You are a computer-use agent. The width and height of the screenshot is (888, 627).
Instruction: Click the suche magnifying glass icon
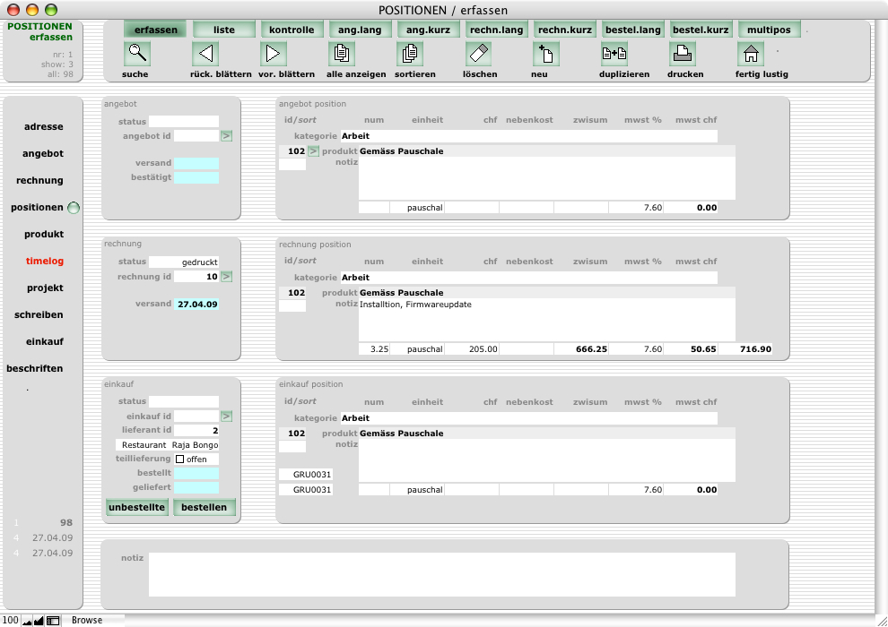(x=137, y=54)
